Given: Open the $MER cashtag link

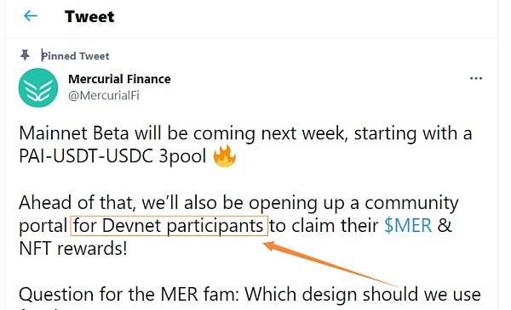Looking at the screenshot, I should pyautogui.click(x=408, y=225).
